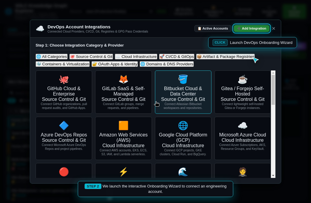
Task: Select Microsoft Azure Cloud card title
Action: click(x=243, y=135)
